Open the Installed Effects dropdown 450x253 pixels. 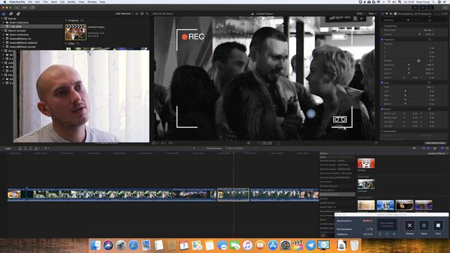(437, 153)
